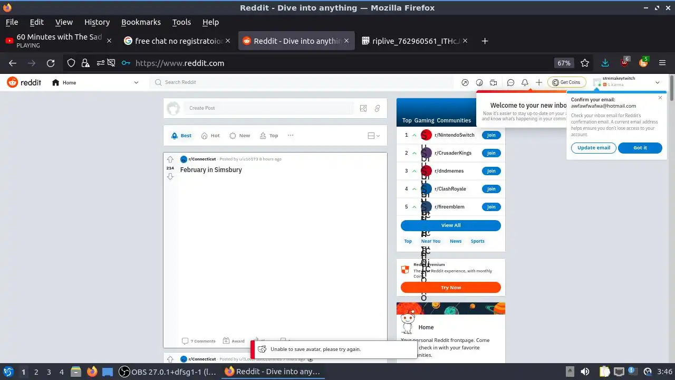Click the Create Post input box

tap(268, 108)
